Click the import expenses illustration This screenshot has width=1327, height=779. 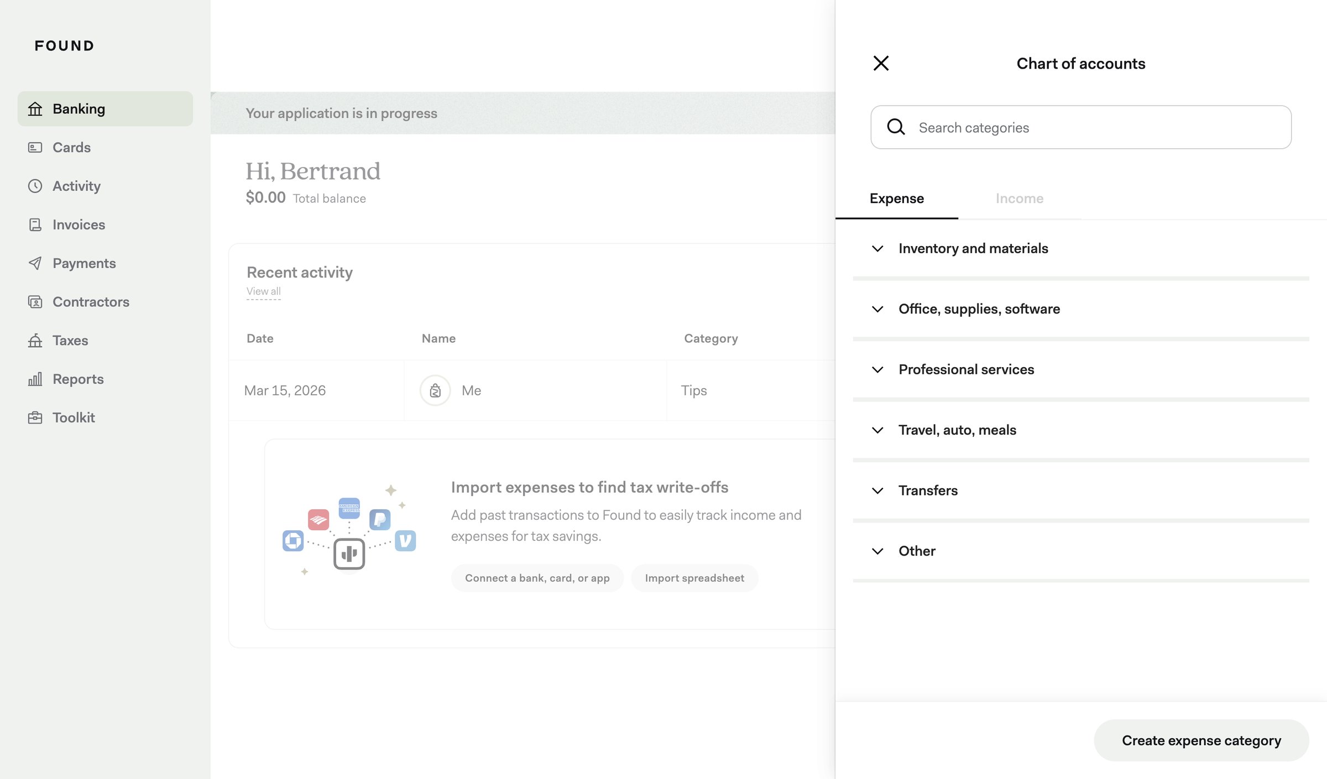coord(349,529)
